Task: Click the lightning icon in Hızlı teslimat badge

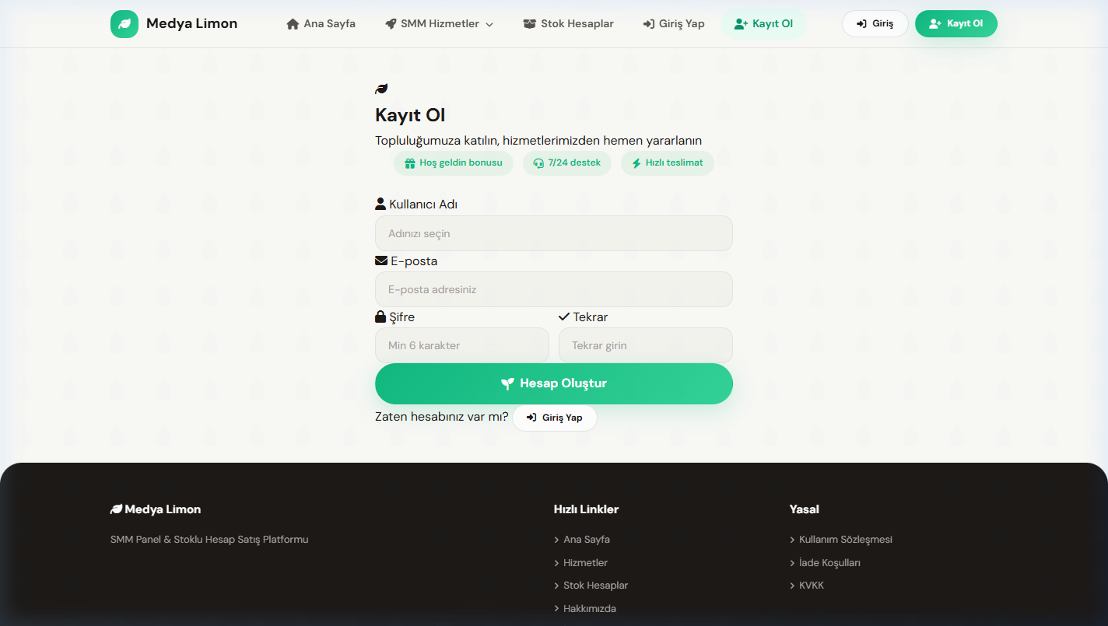Action: pos(636,163)
